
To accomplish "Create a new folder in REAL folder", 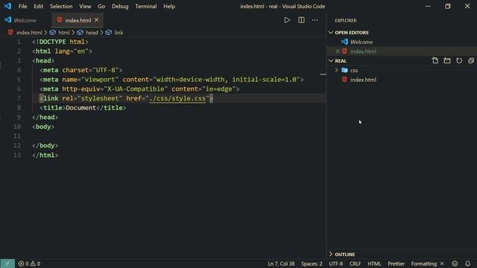I will click(447, 61).
